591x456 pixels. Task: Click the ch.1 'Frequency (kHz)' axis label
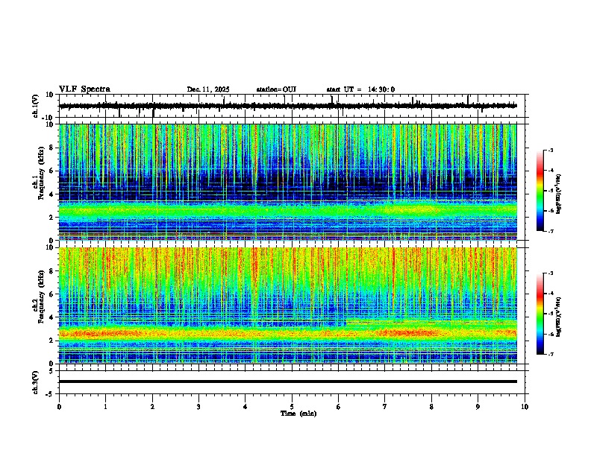click(x=41, y=174)
